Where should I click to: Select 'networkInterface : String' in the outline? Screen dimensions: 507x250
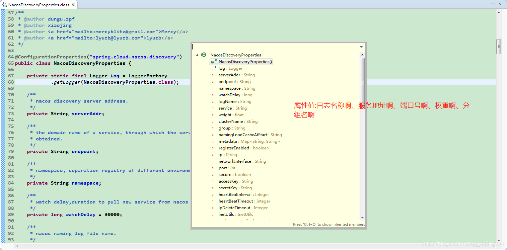click(x=242, y=161)
